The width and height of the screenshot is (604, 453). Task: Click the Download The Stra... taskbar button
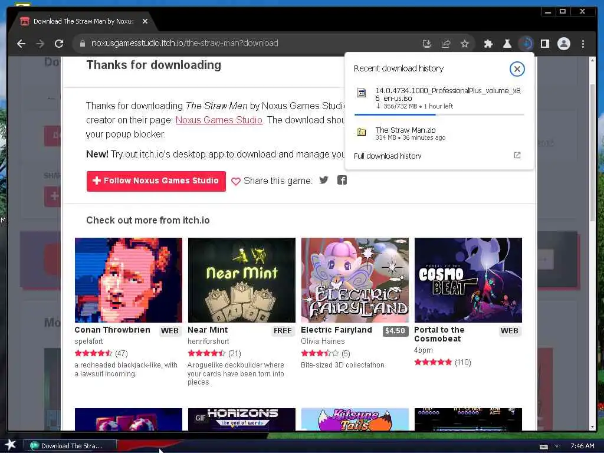click(x=70, y=446)
